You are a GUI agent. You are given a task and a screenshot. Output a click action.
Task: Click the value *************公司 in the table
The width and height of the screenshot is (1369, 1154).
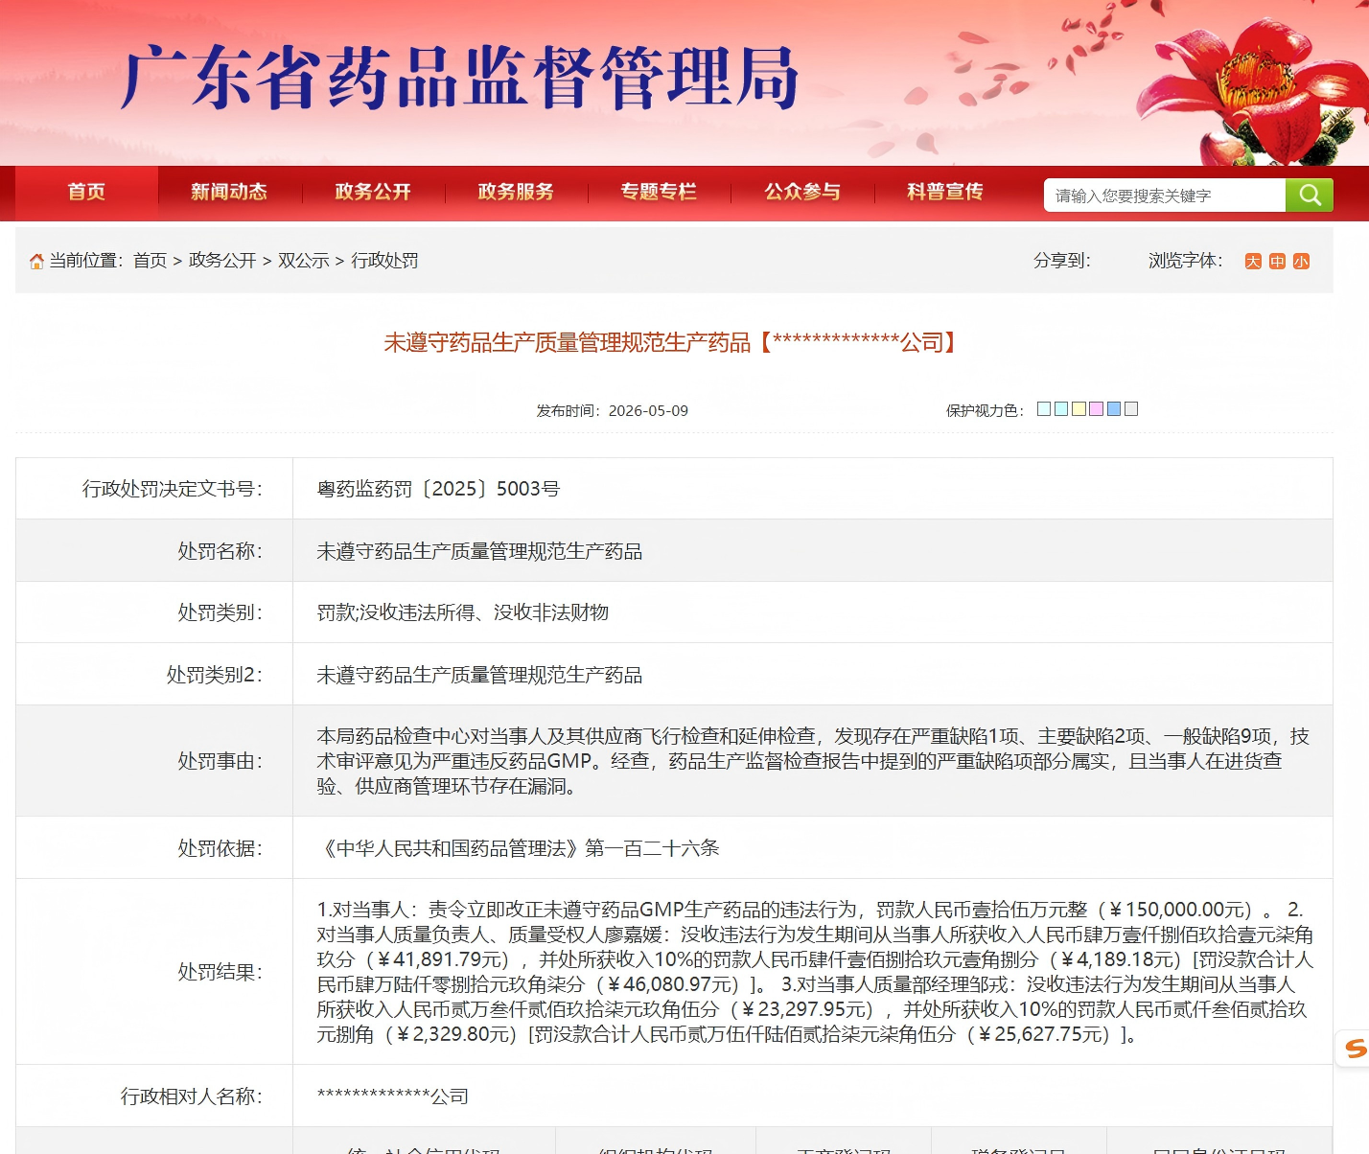393,1096
